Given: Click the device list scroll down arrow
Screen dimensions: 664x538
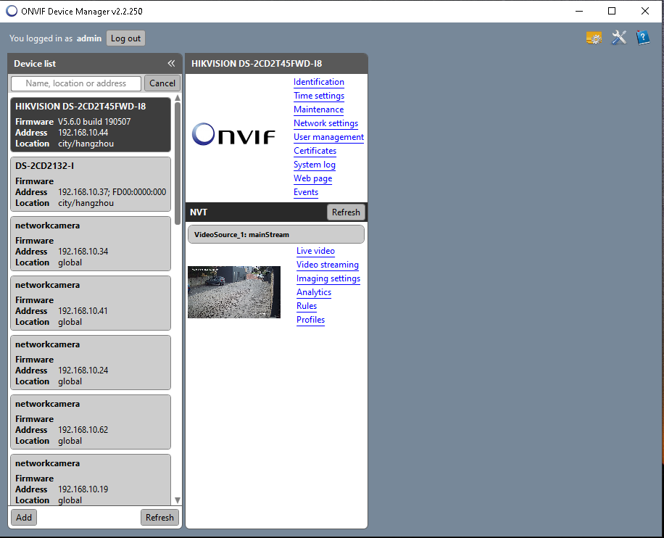Looking at the screenshot, I should point(178,500).
